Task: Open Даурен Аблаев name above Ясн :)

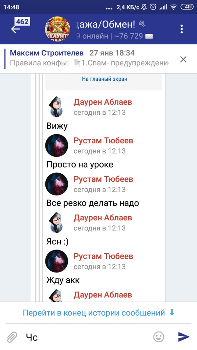Action: click(x=103, y=218)
